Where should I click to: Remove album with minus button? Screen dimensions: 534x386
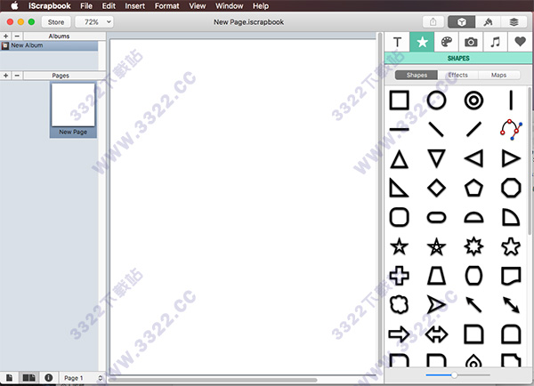point(17,36)
